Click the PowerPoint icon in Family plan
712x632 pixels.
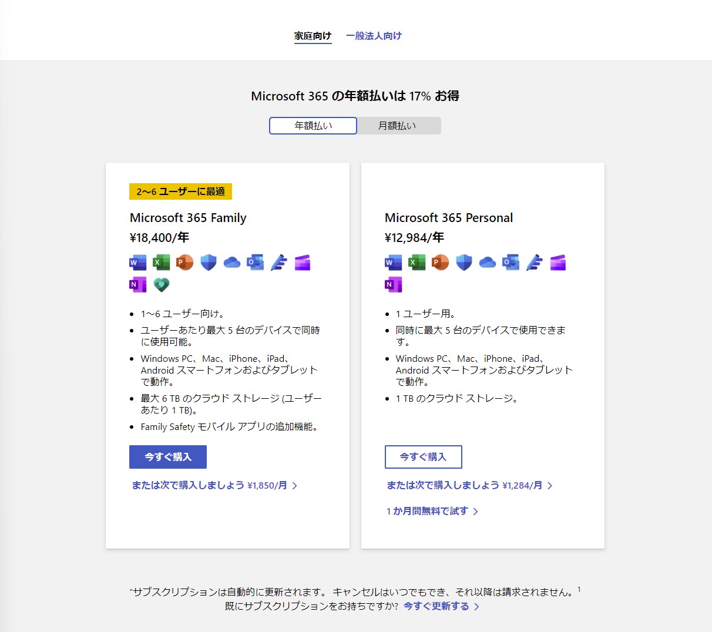[185, 263]
